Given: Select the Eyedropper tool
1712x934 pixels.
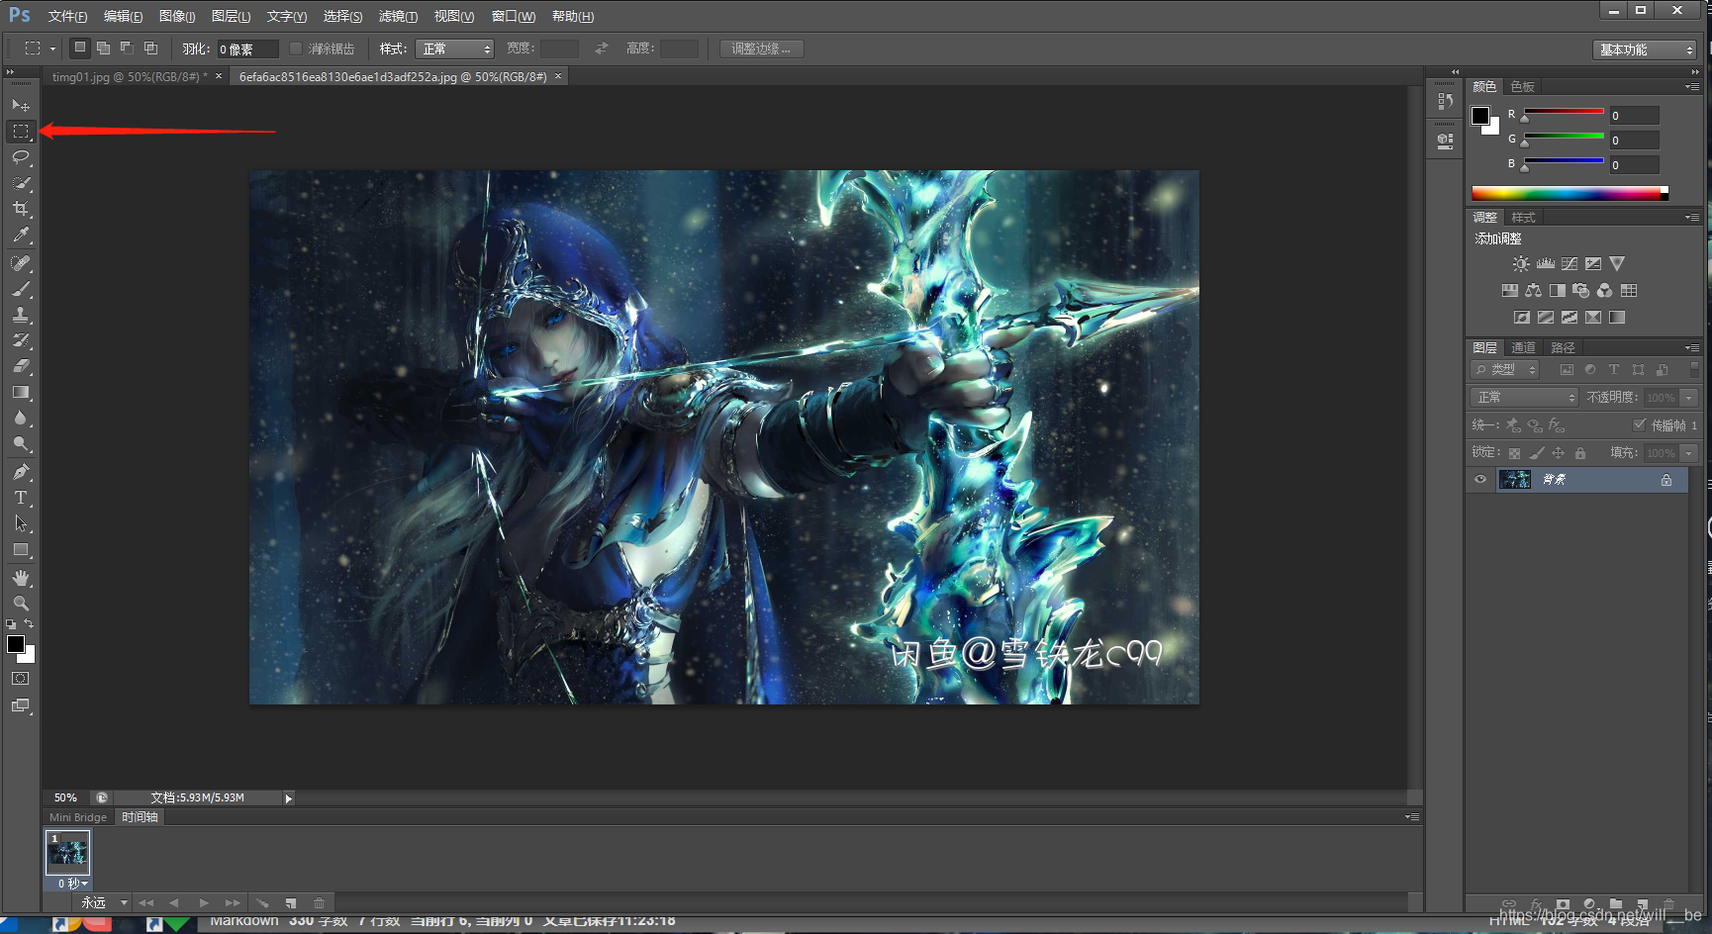Looking at the screenshot, I should (21, 235).
